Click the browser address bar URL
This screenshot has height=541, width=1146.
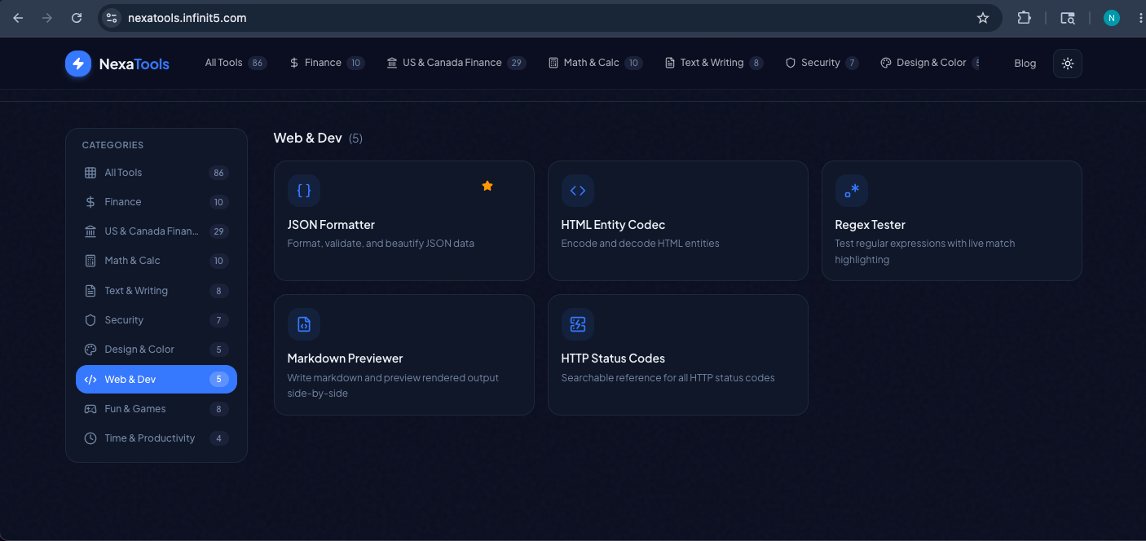coord(187,18)
